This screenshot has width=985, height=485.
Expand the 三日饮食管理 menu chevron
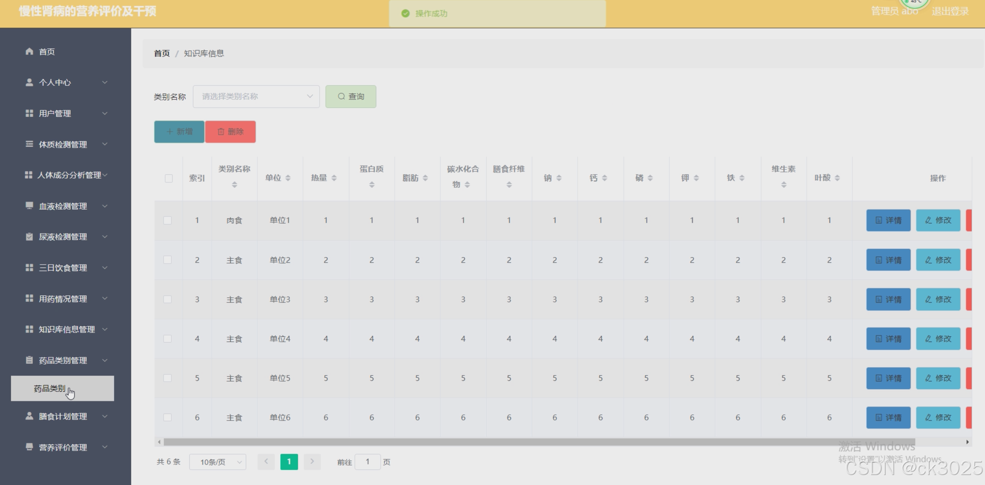tap(105, 268)
